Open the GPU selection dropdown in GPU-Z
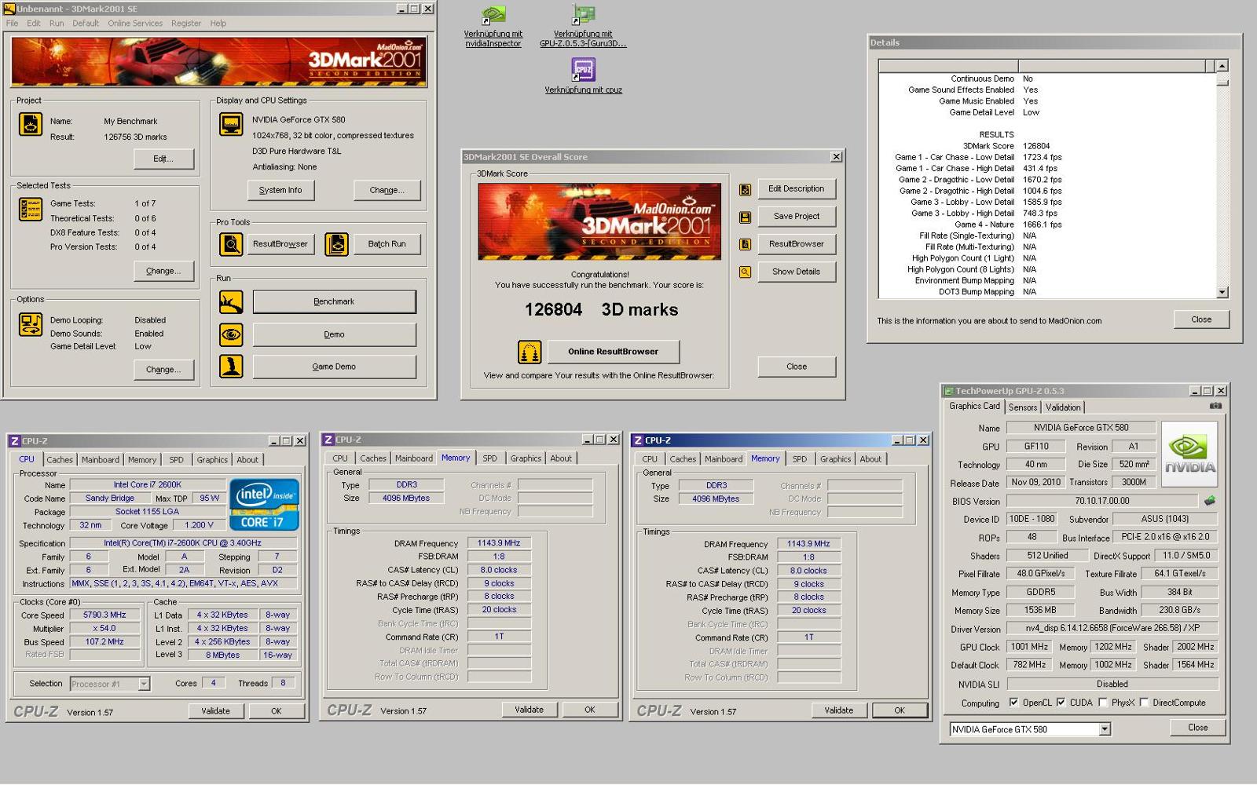Screen dimensions: 1257x785 [1105, 729]
